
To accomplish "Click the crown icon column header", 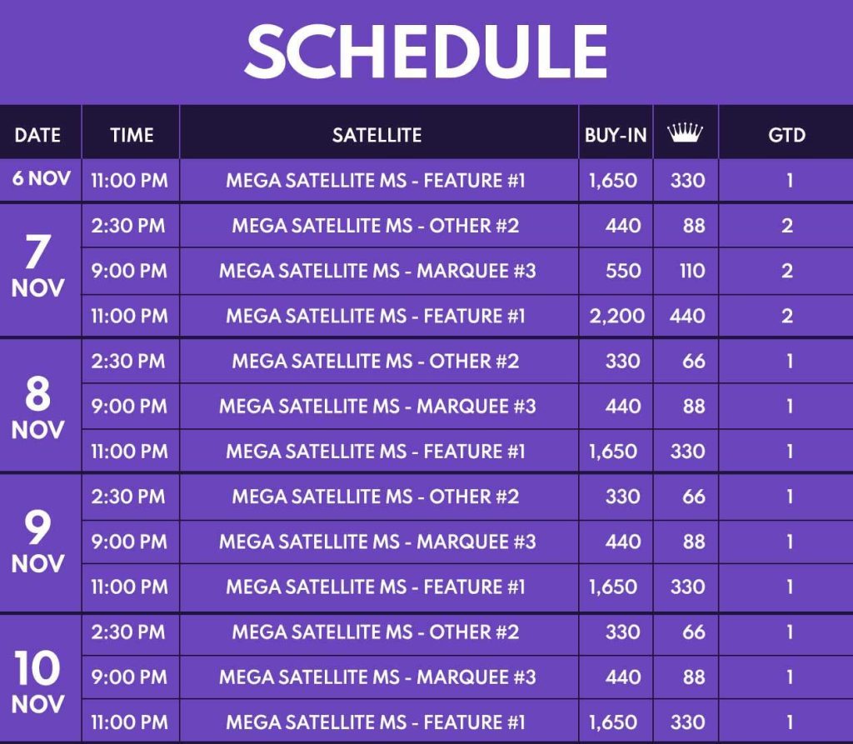I will [x=685, y=132].
